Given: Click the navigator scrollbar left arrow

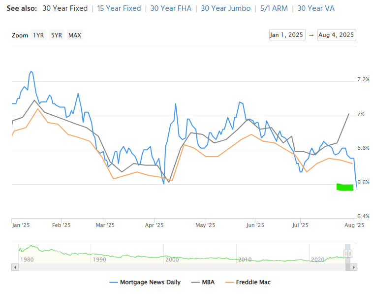Looking at the screenshot, I should coord(15,267).
